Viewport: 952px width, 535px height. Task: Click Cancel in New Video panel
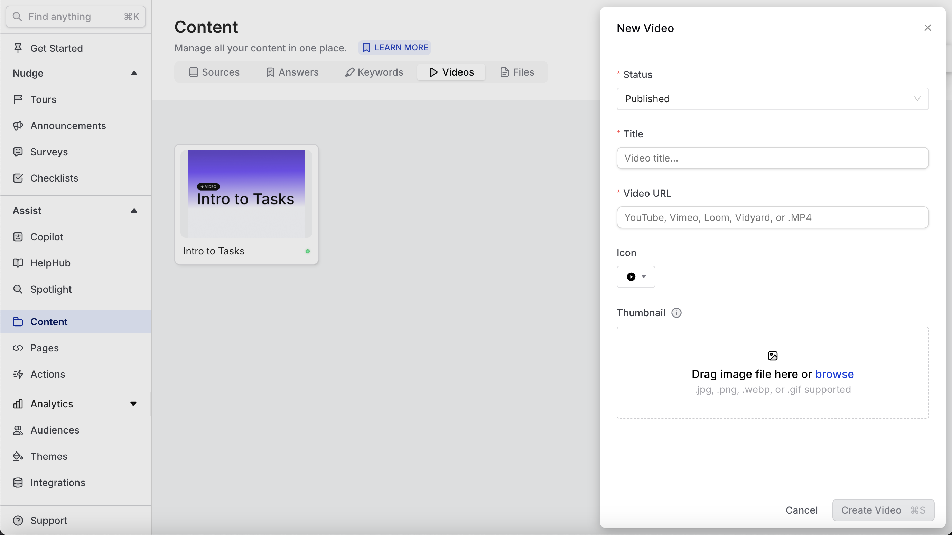coord(801,510)
